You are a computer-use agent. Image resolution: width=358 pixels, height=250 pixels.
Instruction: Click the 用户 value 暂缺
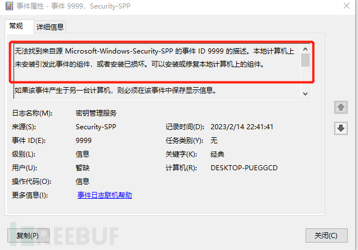[x=83, y=168]
